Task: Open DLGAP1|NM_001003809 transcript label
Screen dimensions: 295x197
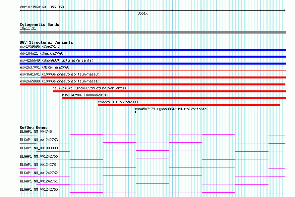Action: (39, 148)
